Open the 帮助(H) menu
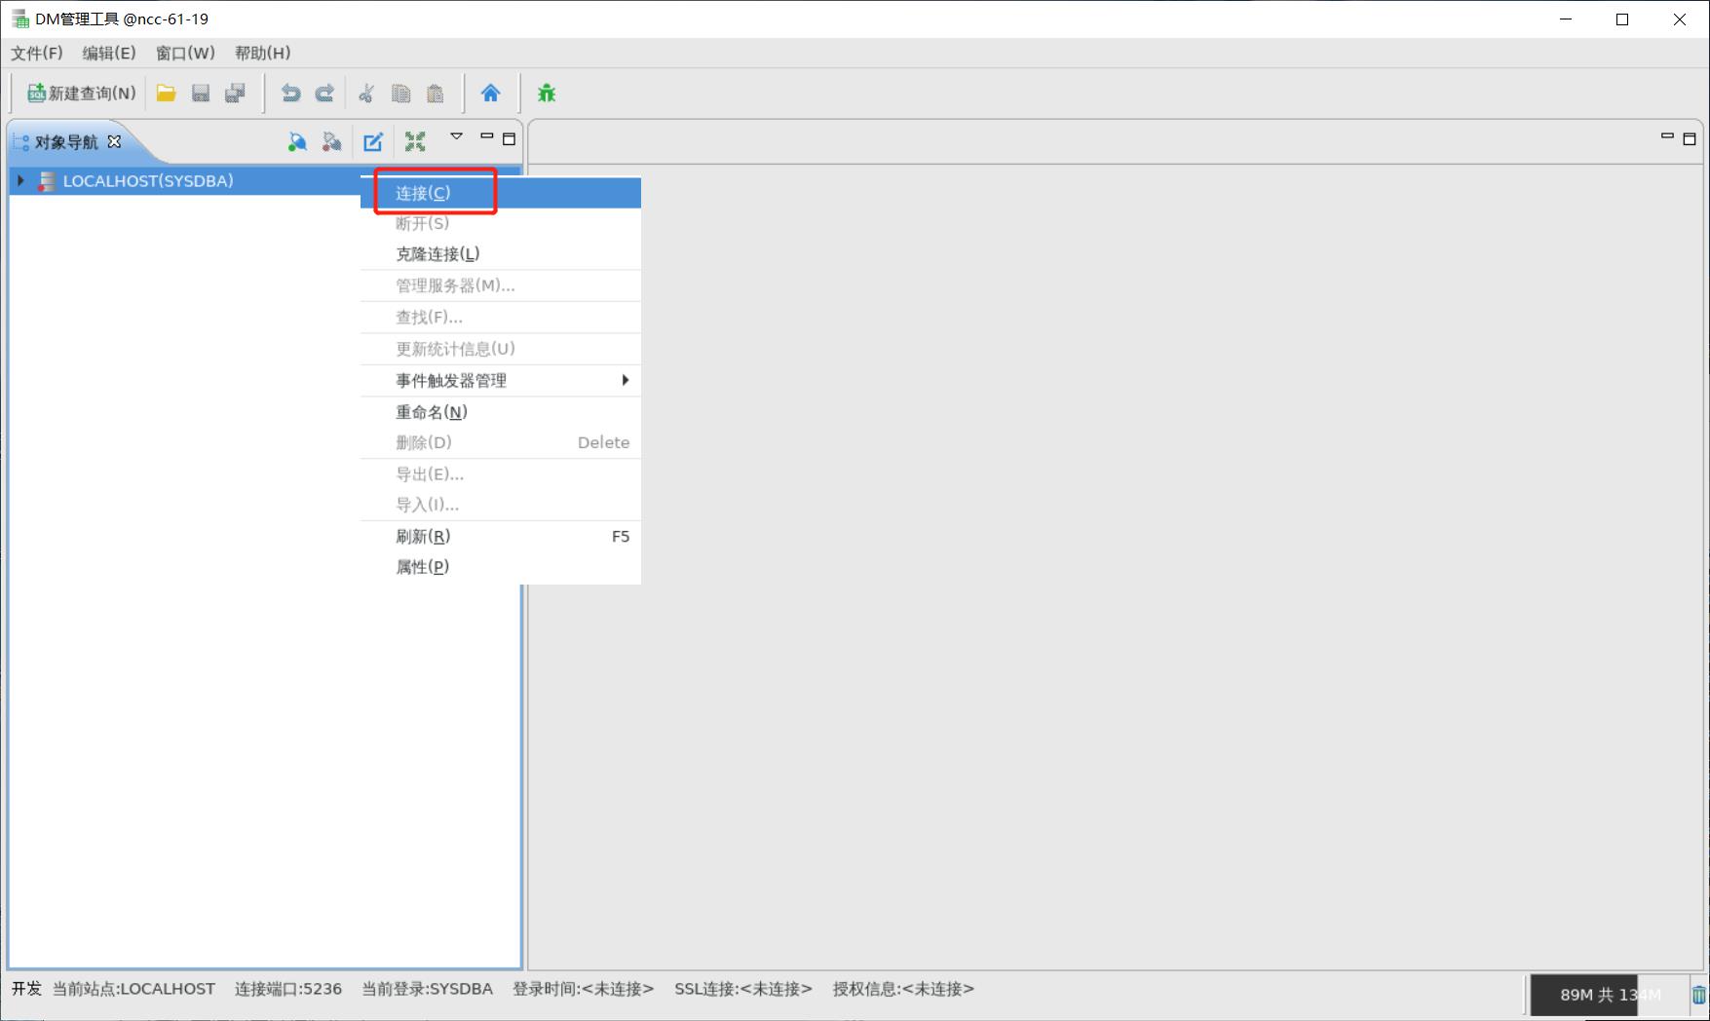Image resolution: width=1710 pixels, height=1021 pixels. point(262,53)
